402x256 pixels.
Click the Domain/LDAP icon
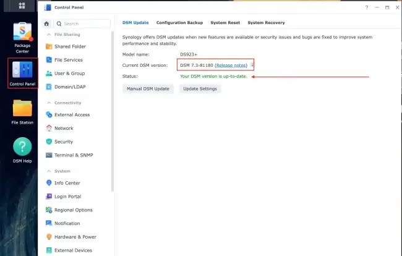pos(49,87)
